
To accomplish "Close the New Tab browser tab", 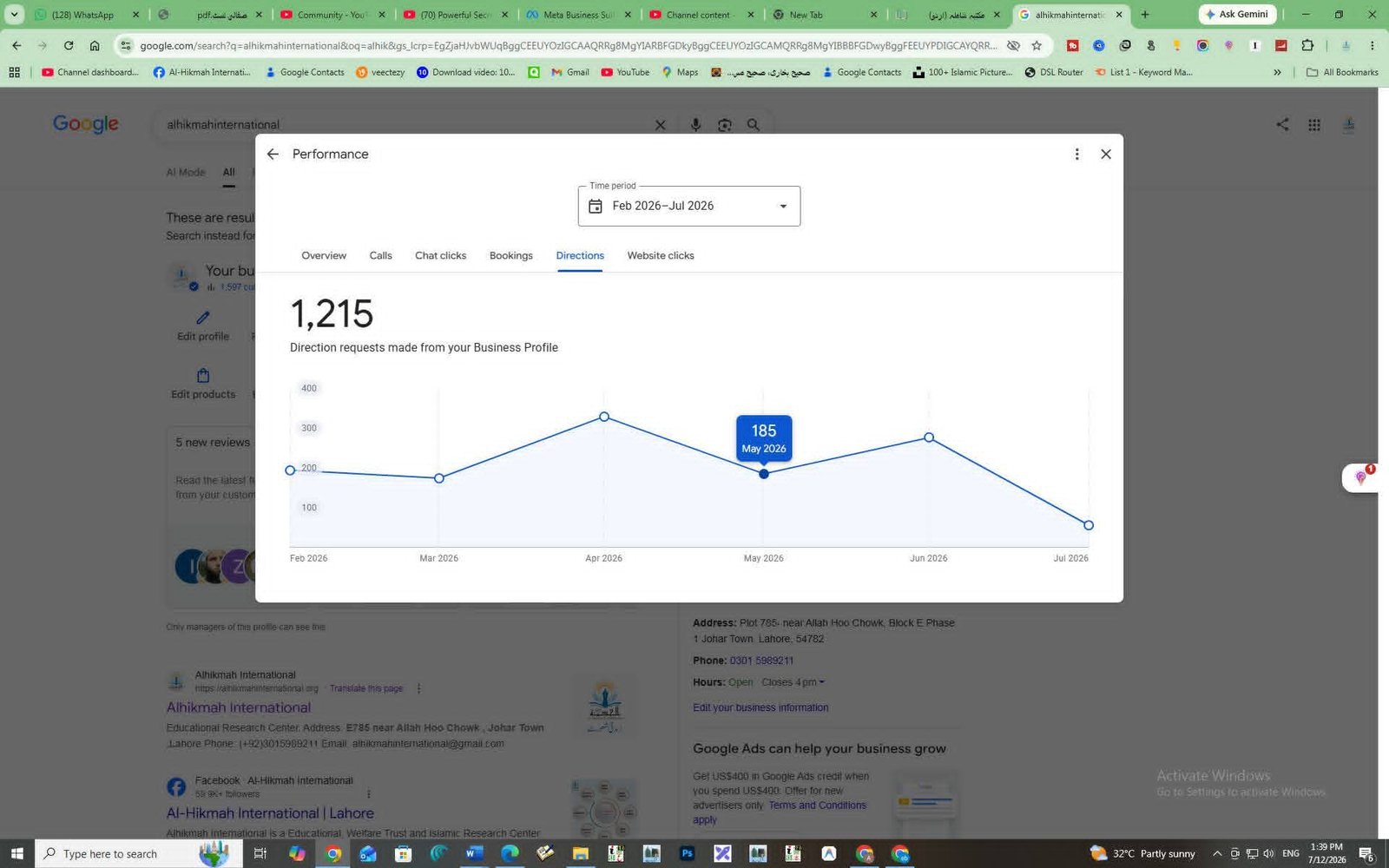I will 873,15.
